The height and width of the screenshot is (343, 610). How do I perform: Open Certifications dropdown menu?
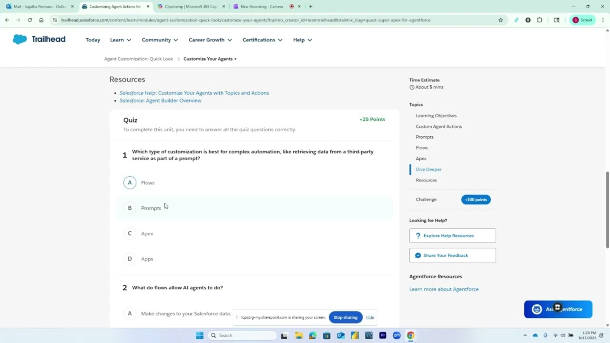[x=262, y=40]
